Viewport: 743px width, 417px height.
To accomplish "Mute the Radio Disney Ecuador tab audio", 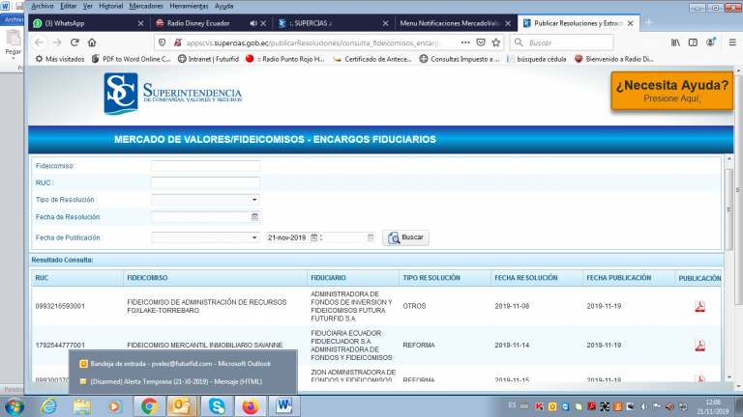I will coord(253,23).
